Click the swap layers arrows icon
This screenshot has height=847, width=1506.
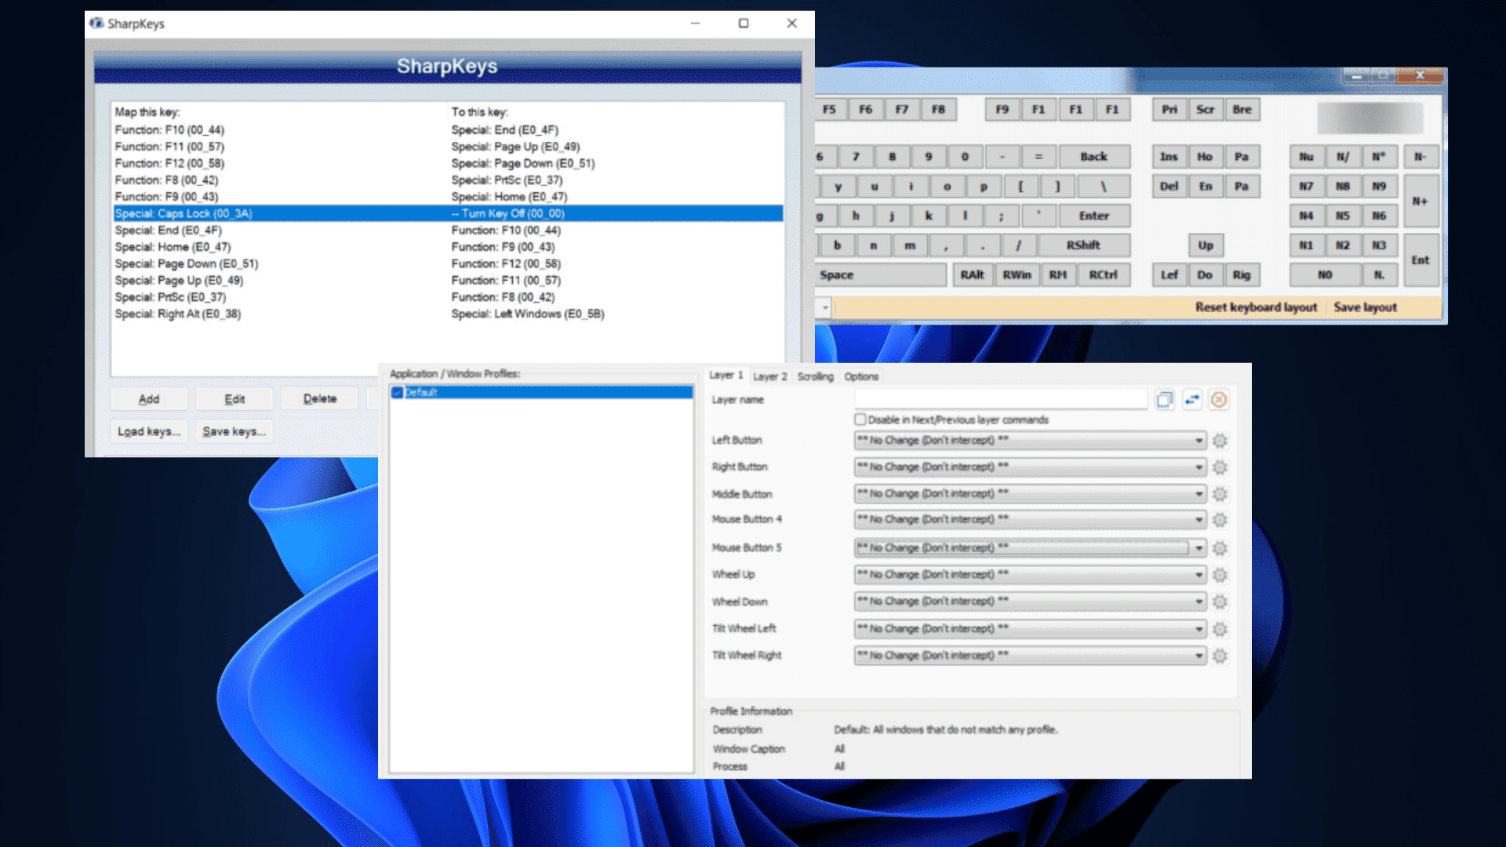(1191, 400)
